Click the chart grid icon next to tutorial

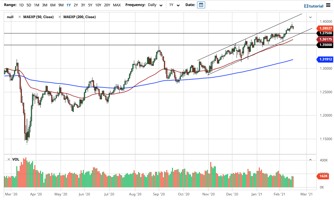306,6
